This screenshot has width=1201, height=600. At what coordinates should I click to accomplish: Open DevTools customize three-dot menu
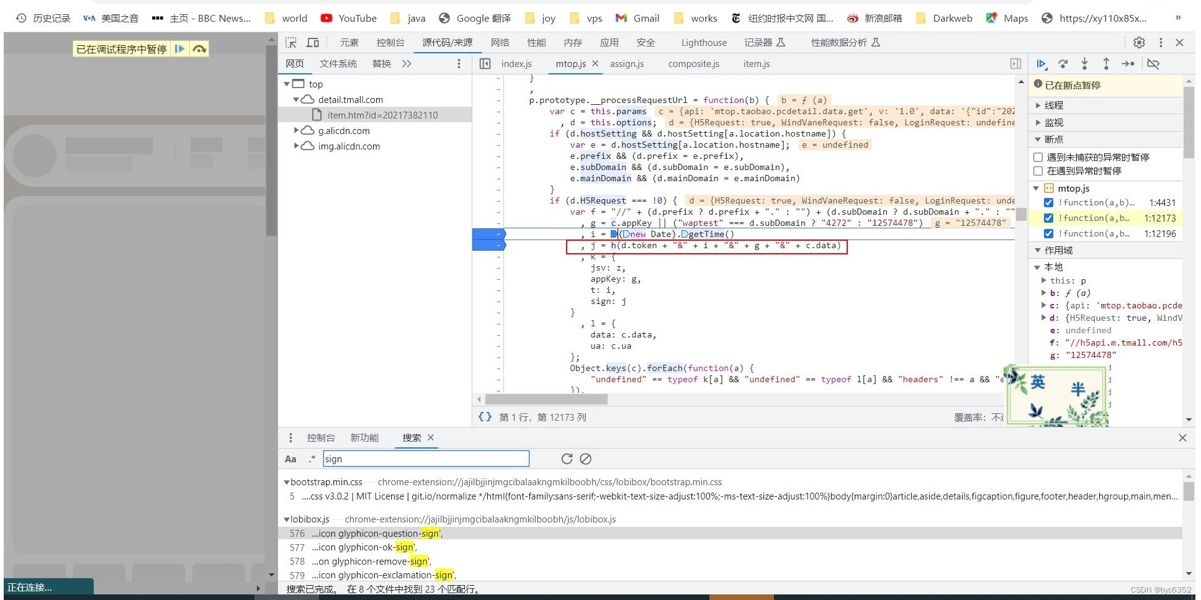coord(1161,43)
